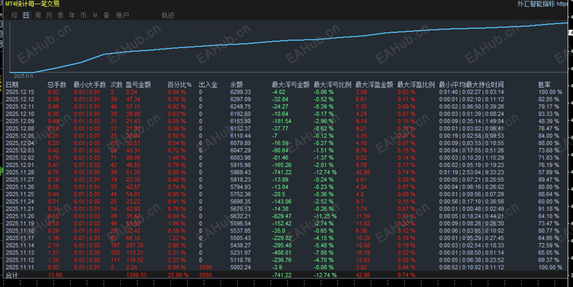Click the total percentage 25.99 %
Image resolution: width=573 pixels, height=287 pixels.
(178, 275)
